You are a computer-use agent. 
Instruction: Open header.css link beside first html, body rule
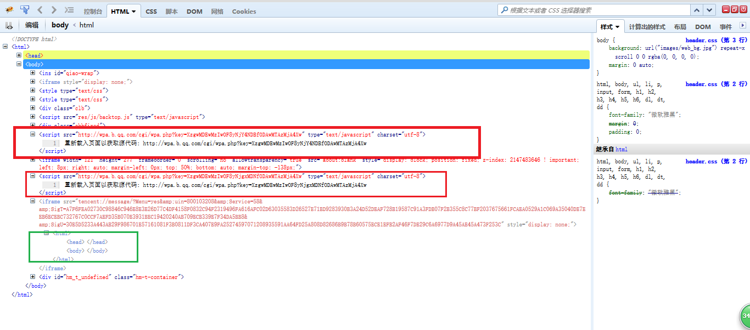(x=717, y=84)
